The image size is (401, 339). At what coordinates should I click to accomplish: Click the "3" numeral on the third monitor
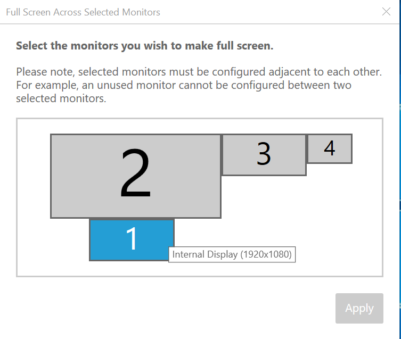(x=264, y=154)
